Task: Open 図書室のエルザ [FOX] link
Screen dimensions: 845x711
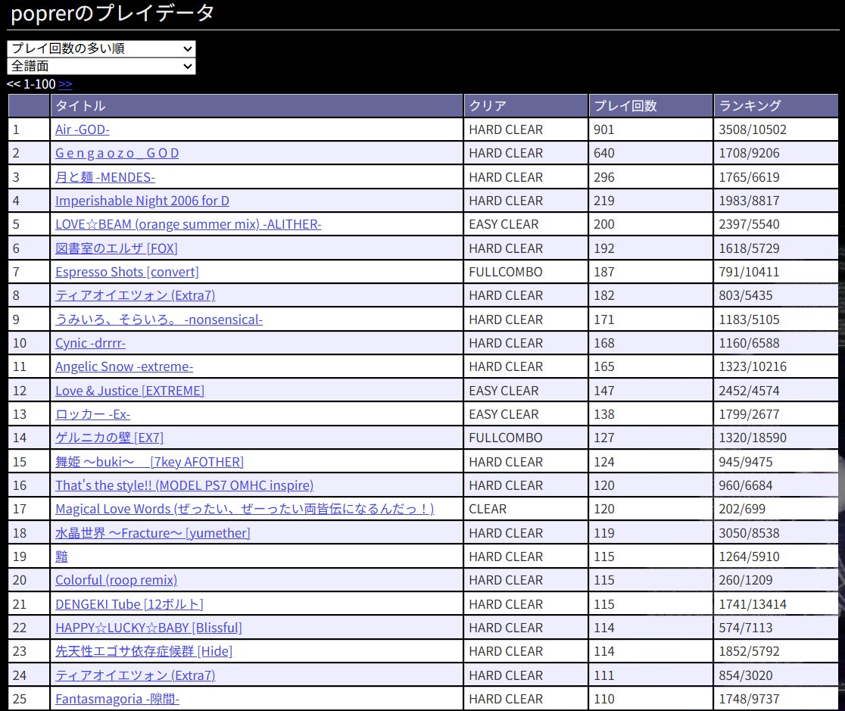Action: (x=117, y=248)
